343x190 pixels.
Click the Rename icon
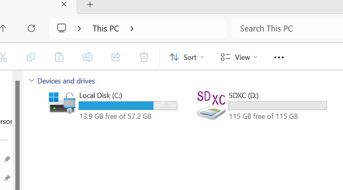88,57
